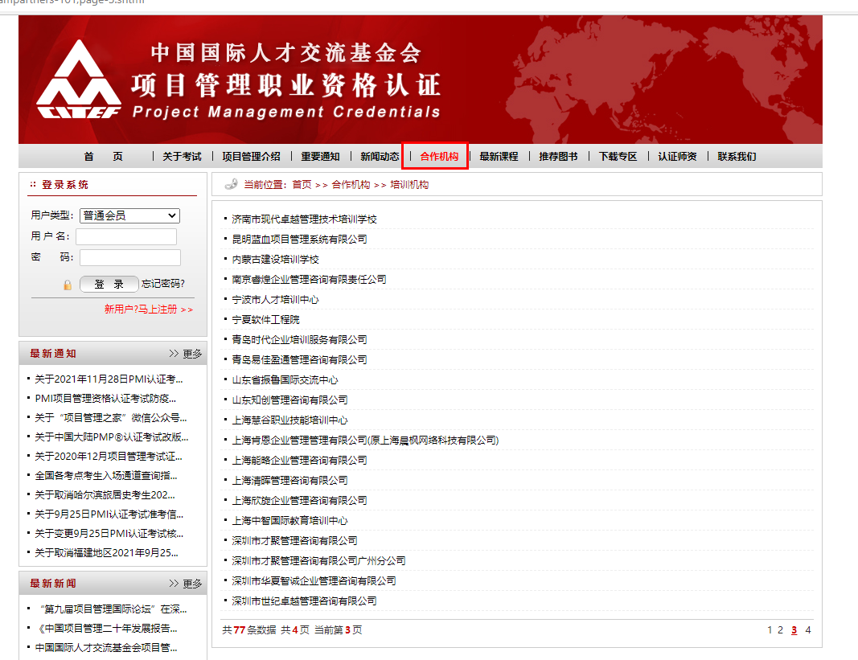858x660 pixels.
Task: Open the 合作机构 menu item
Action: tap(439, 157)
